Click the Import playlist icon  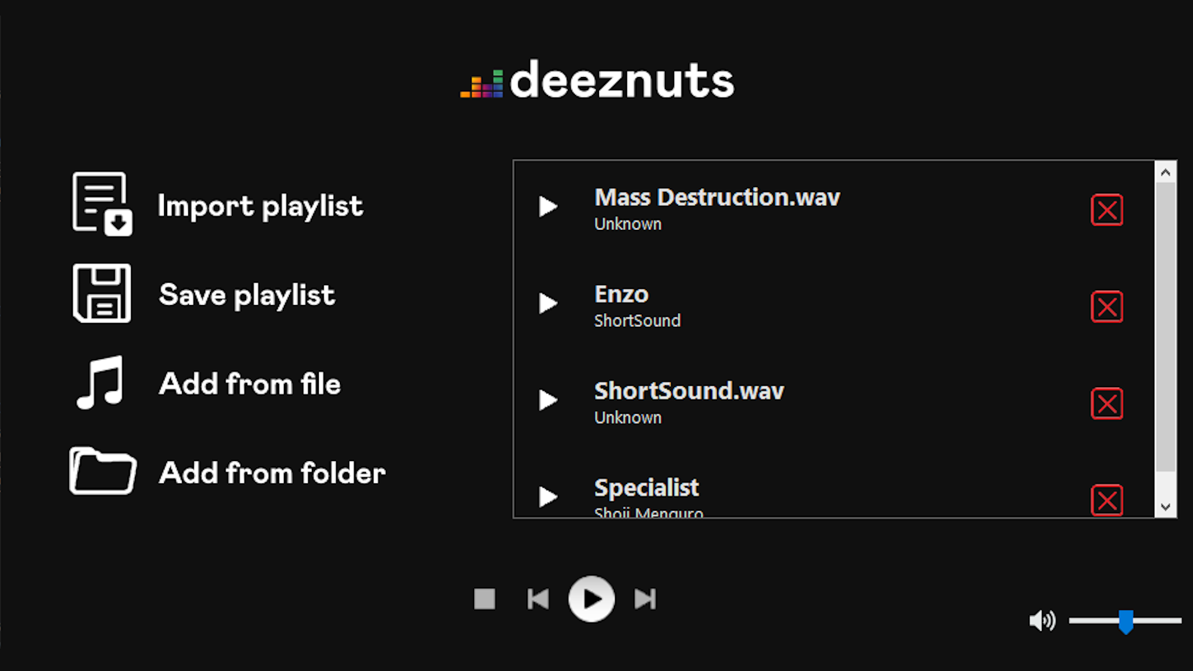point(102,204)
